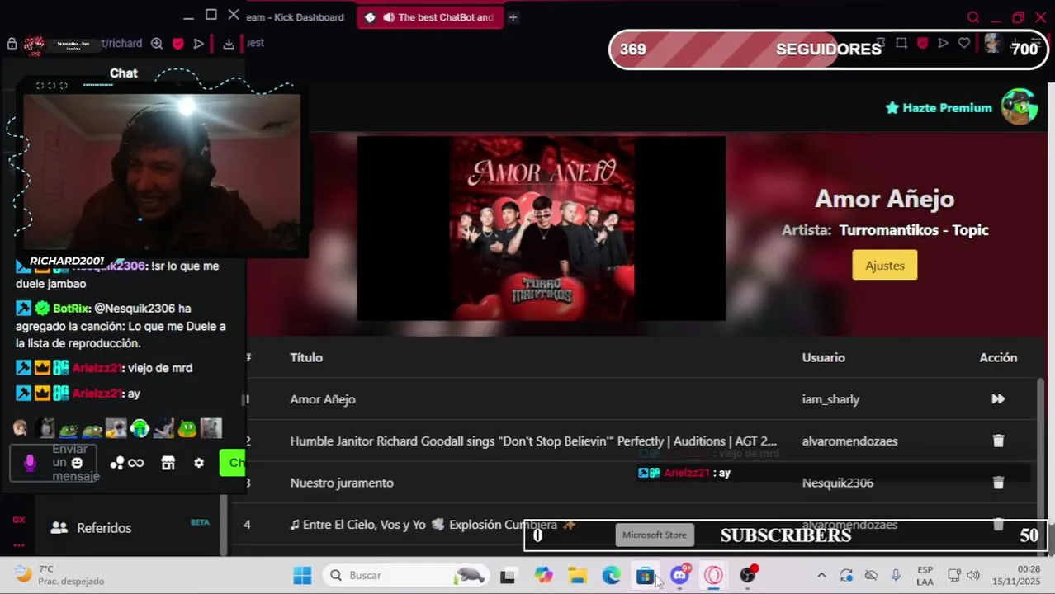Switch to the Kick Dashboard browser tab
The height and width of the screenshot is (594, 1055).
[296, 17]
